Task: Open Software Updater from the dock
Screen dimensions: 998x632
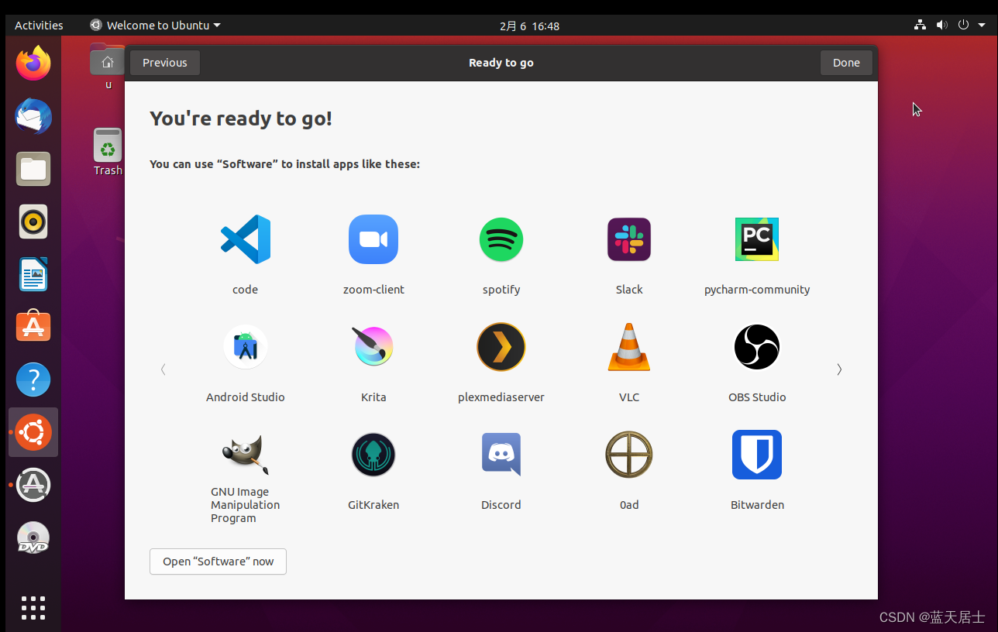Action: (x=33, y=485)
